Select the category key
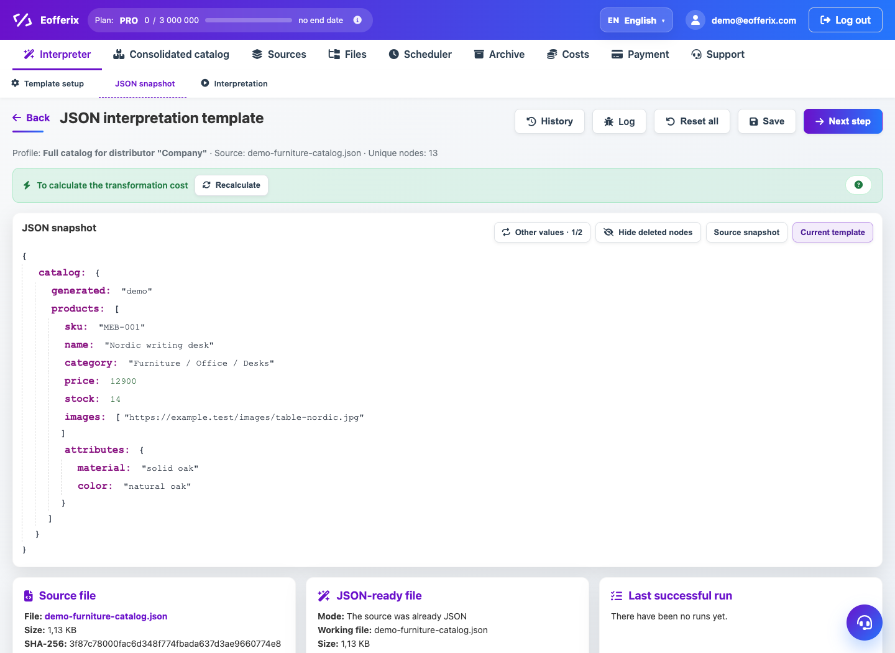 (x=91, y=363)
